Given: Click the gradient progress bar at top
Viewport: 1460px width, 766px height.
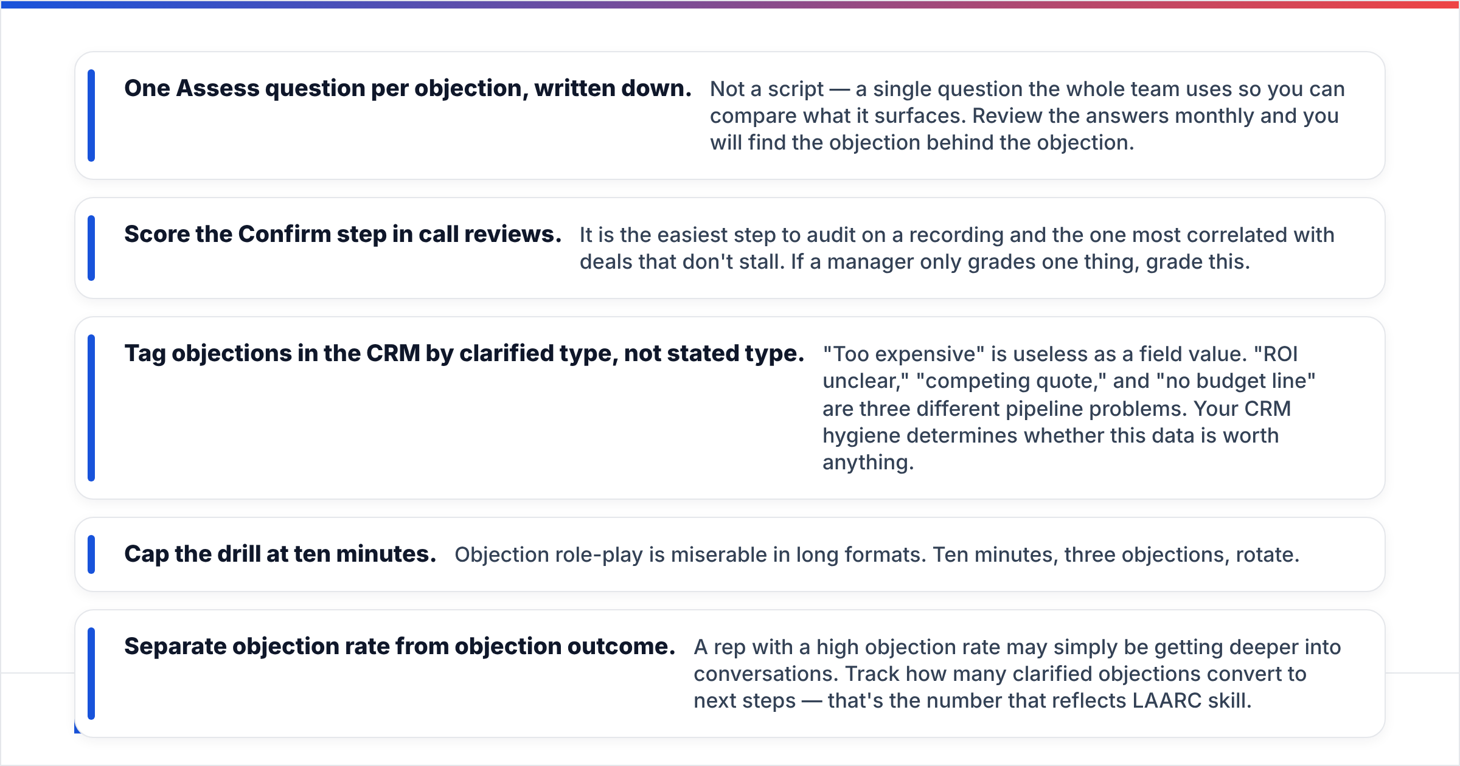Looking at the screenshot, I should pyautogui.click(x=730, y=4).
